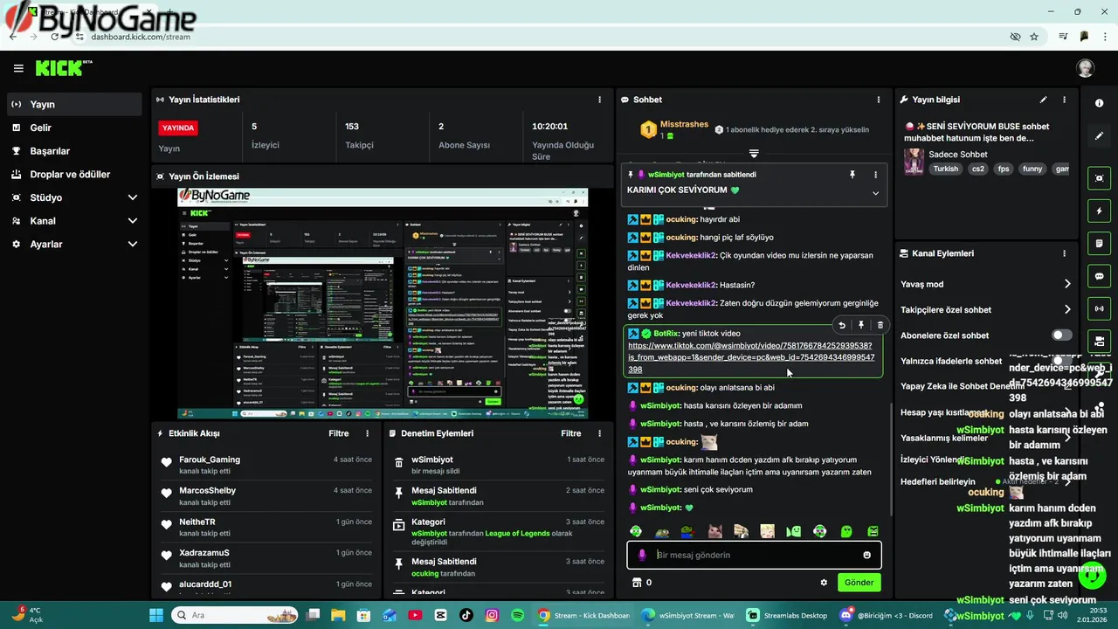Pin the BotRix message
Screen dimensions: 1118x629
point(861,325)
